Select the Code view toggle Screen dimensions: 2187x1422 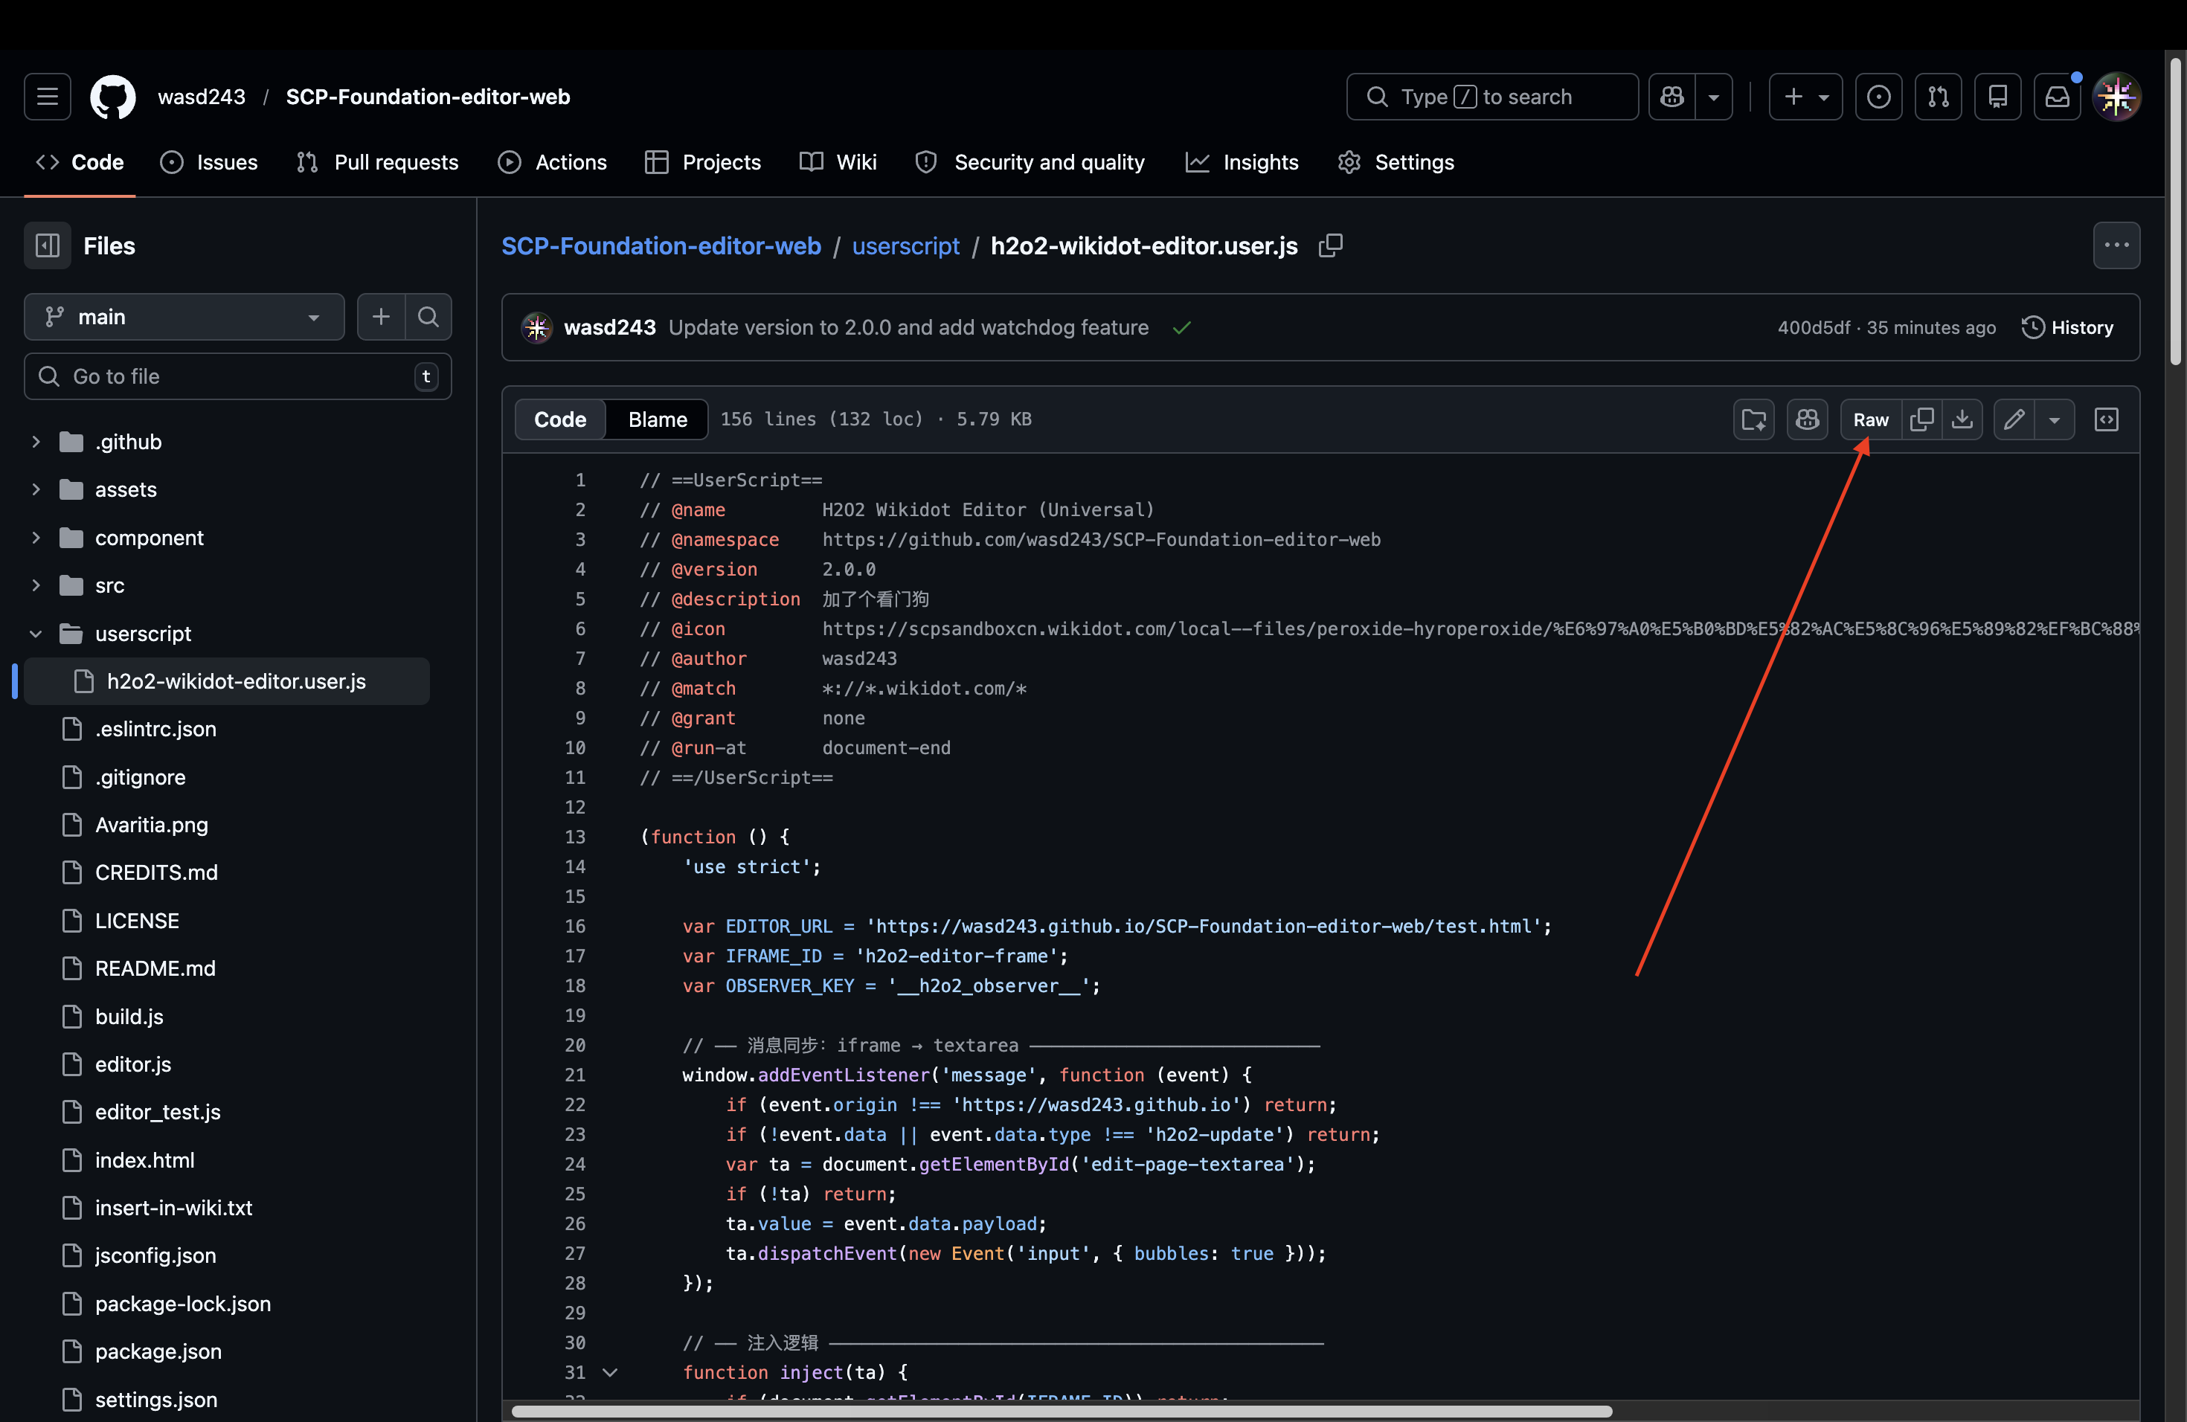tap(559, 419)
